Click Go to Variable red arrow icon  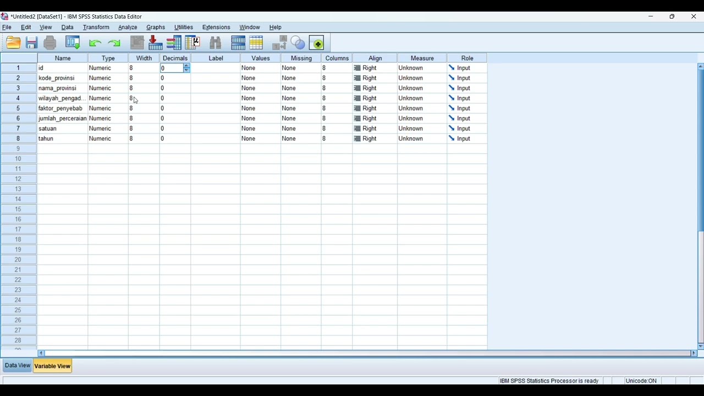[155, 43]
